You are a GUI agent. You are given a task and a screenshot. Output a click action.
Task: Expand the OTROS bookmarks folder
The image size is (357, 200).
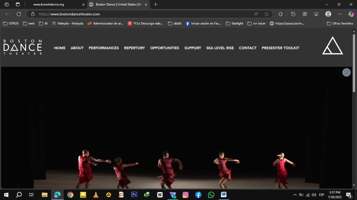[11, 23]
